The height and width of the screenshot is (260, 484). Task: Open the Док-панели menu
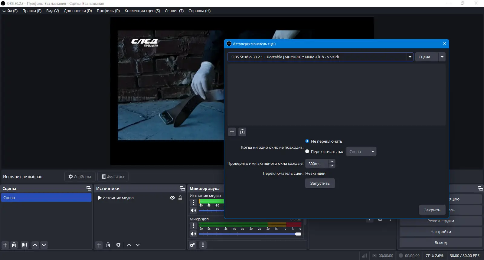[78, 11]
